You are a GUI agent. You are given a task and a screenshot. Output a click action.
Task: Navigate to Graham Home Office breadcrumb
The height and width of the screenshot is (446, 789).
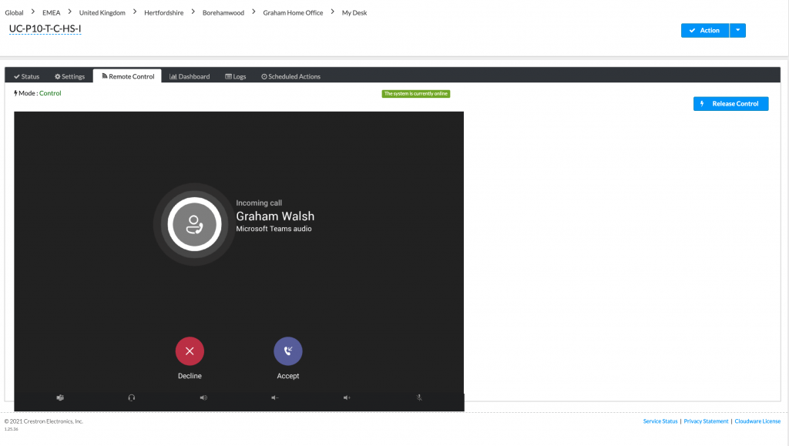pos(293,12)
